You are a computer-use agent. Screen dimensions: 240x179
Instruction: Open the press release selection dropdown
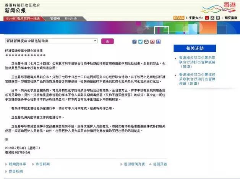tap(51, 41)
